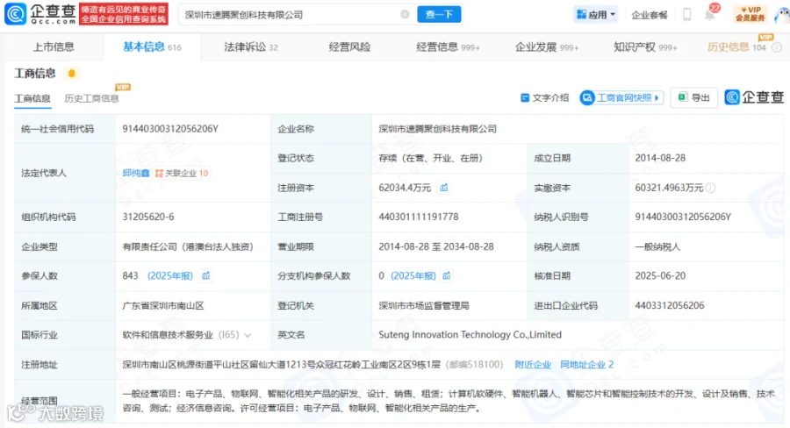790x428 pixels.
Task: Click company type 有限责任公司（港澳台法人独资）
Action: 188,246
